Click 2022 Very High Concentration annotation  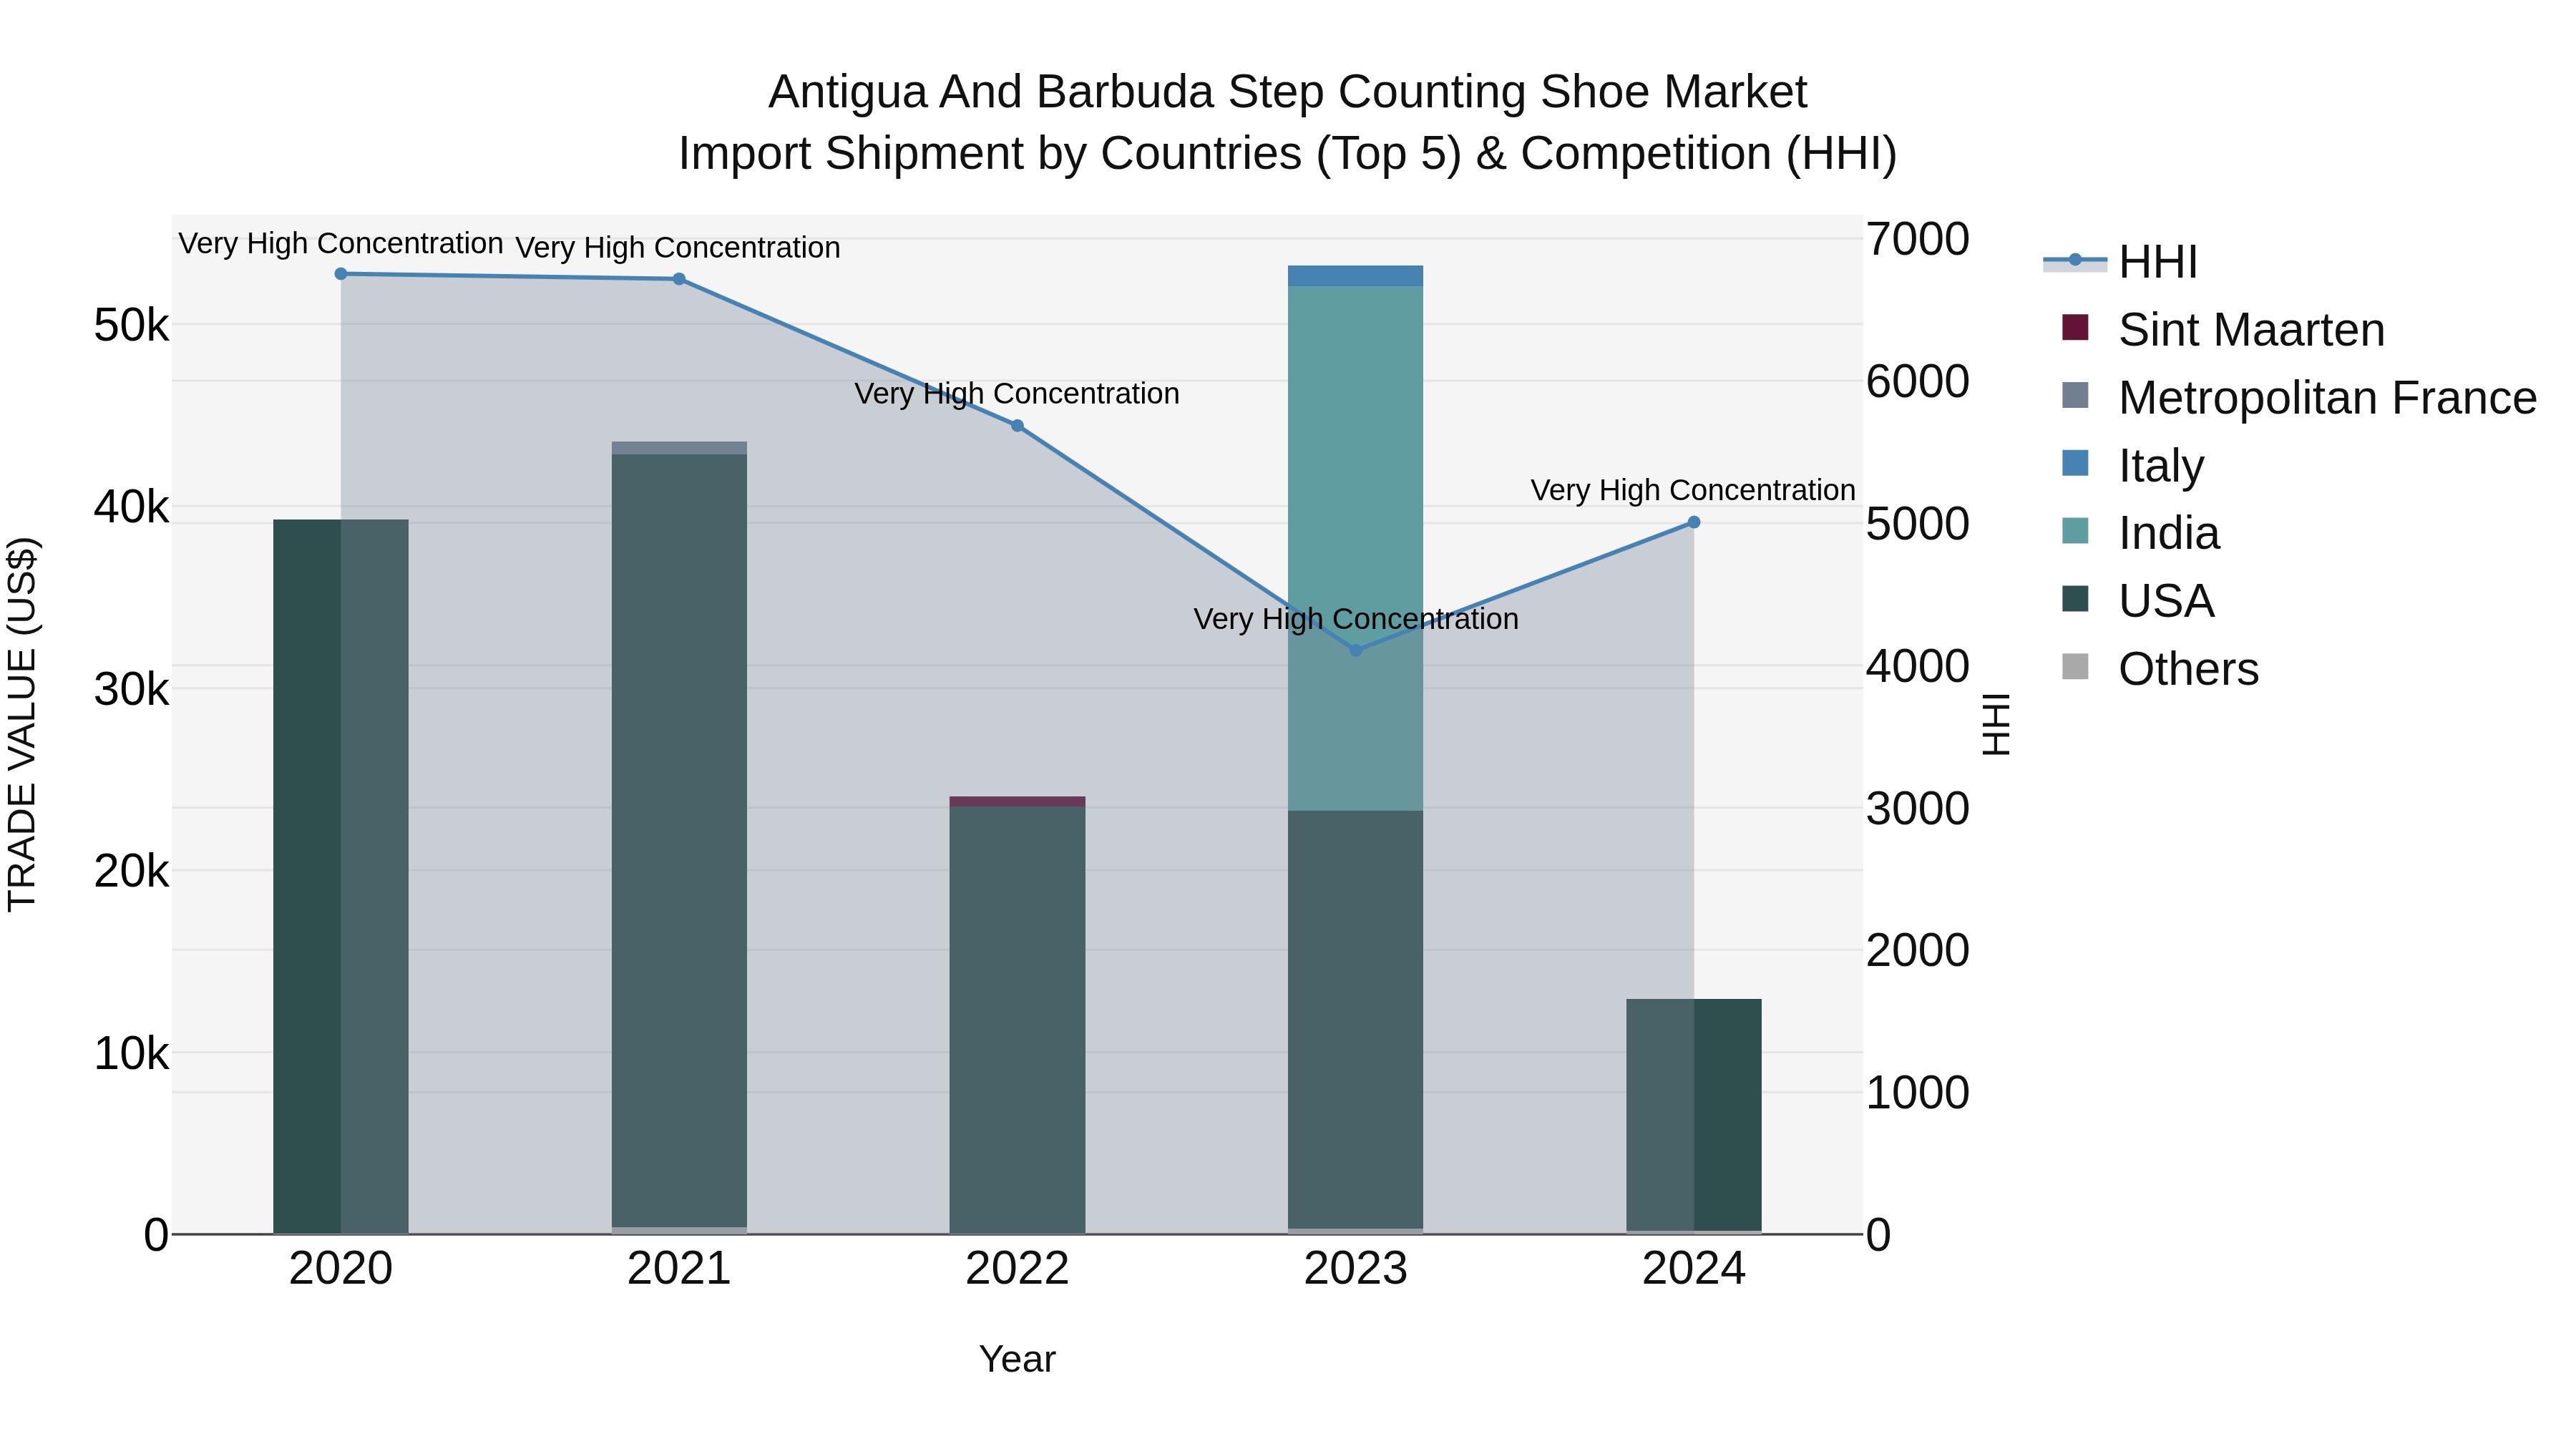click(1017, 393)
